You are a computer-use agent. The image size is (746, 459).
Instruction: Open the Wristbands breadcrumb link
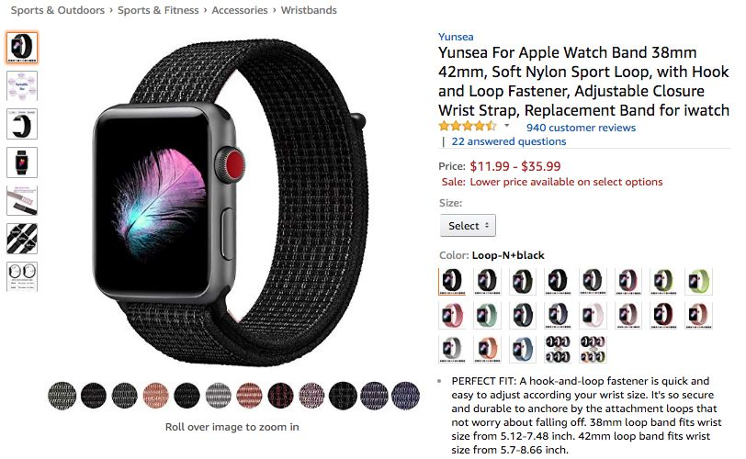tap(309, 10)
